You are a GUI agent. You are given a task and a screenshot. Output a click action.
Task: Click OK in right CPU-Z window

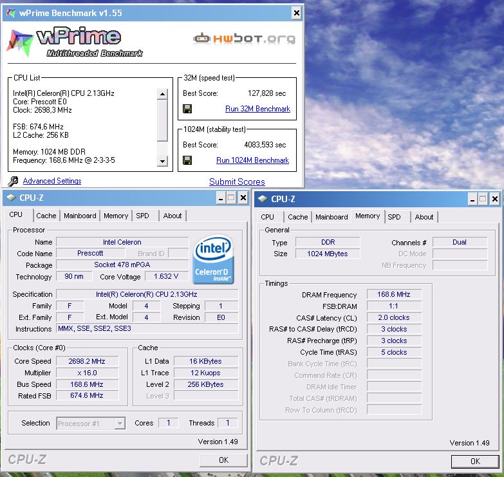click(x=475, y=462)
